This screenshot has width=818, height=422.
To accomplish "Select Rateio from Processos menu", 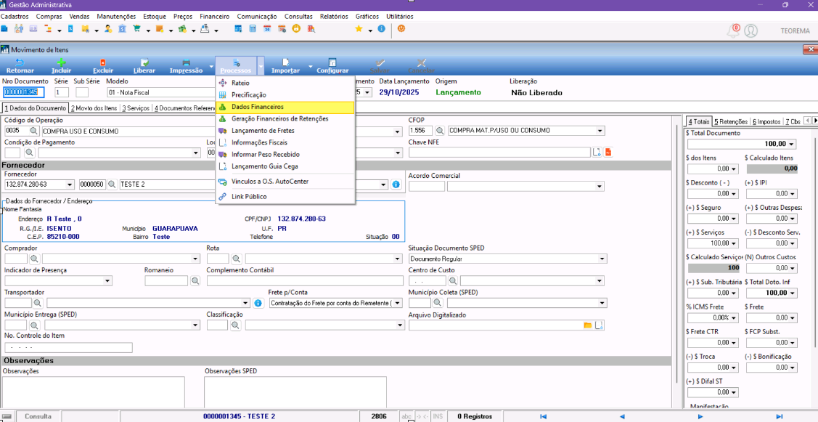I will [285, 83].
